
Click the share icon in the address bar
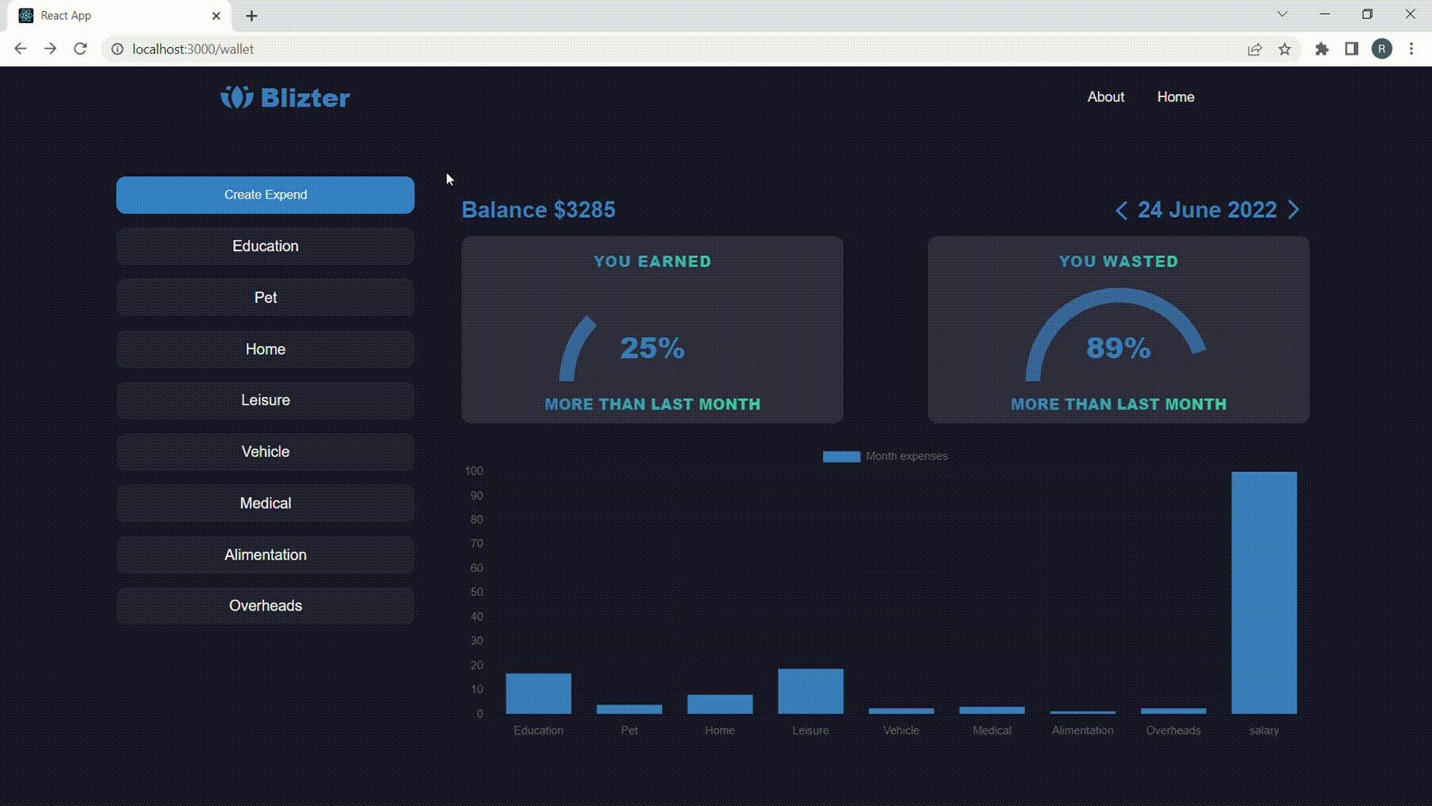(x=1255, y=49)
